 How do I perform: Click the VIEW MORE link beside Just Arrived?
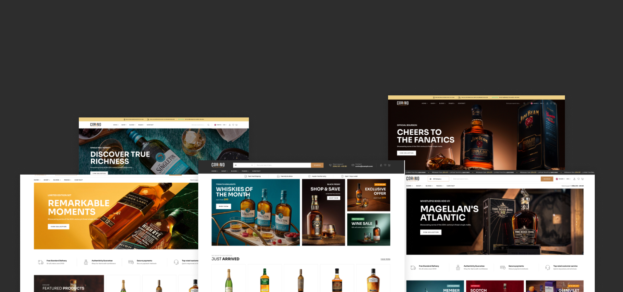point(385,259)
